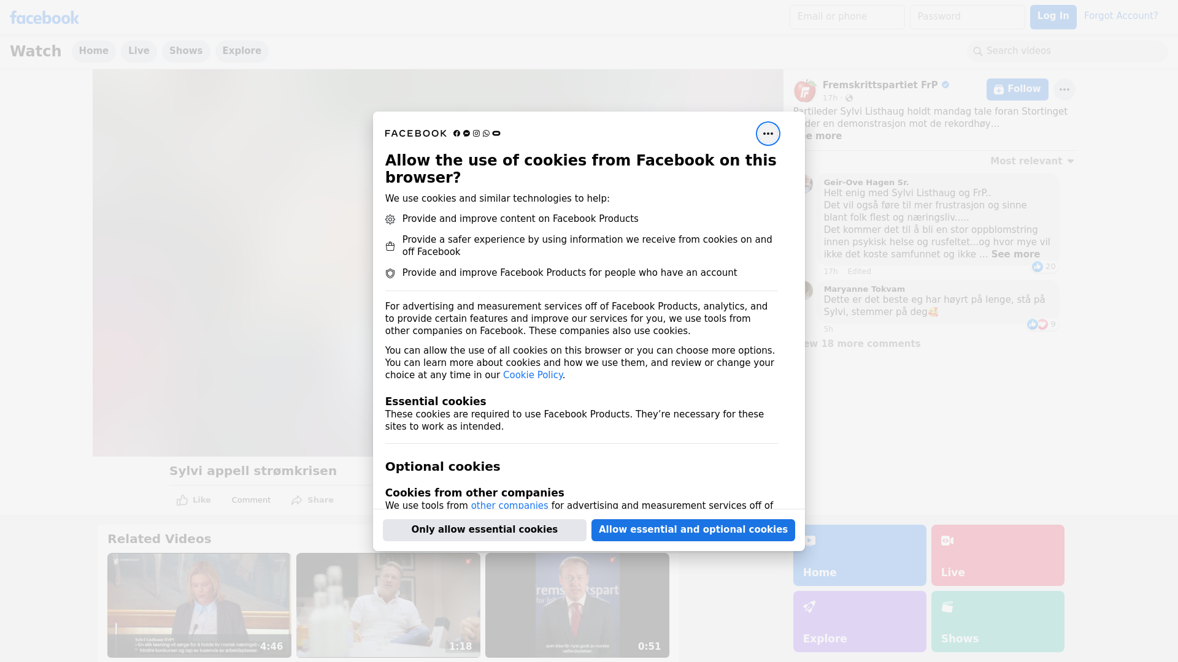Viewport: 1178px width, 662px height.
Task: Click the Edited label on Geir-Ove's comment
Action: [859, 272]
